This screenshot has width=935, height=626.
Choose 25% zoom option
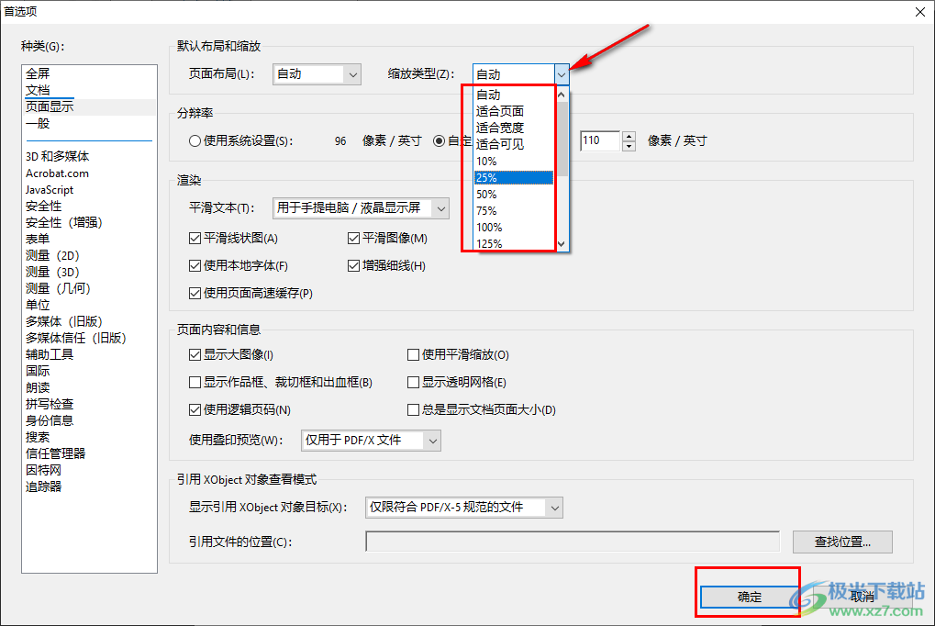[514, 178]
